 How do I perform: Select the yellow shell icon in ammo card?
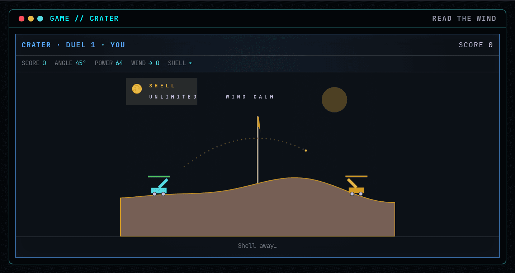pyautogui.click(x=137, y=89)
